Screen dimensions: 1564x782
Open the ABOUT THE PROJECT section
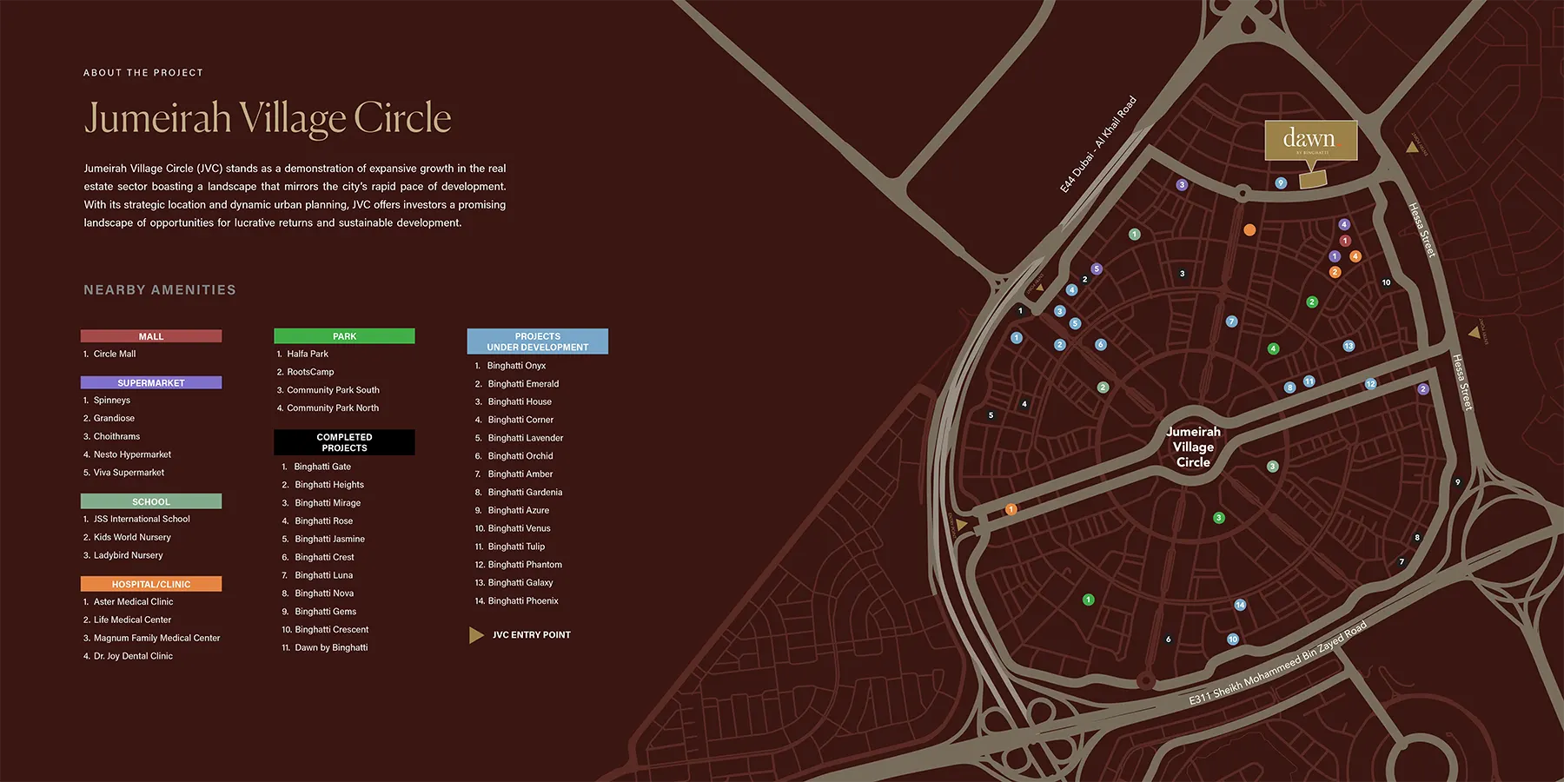[x=143, y=72]
